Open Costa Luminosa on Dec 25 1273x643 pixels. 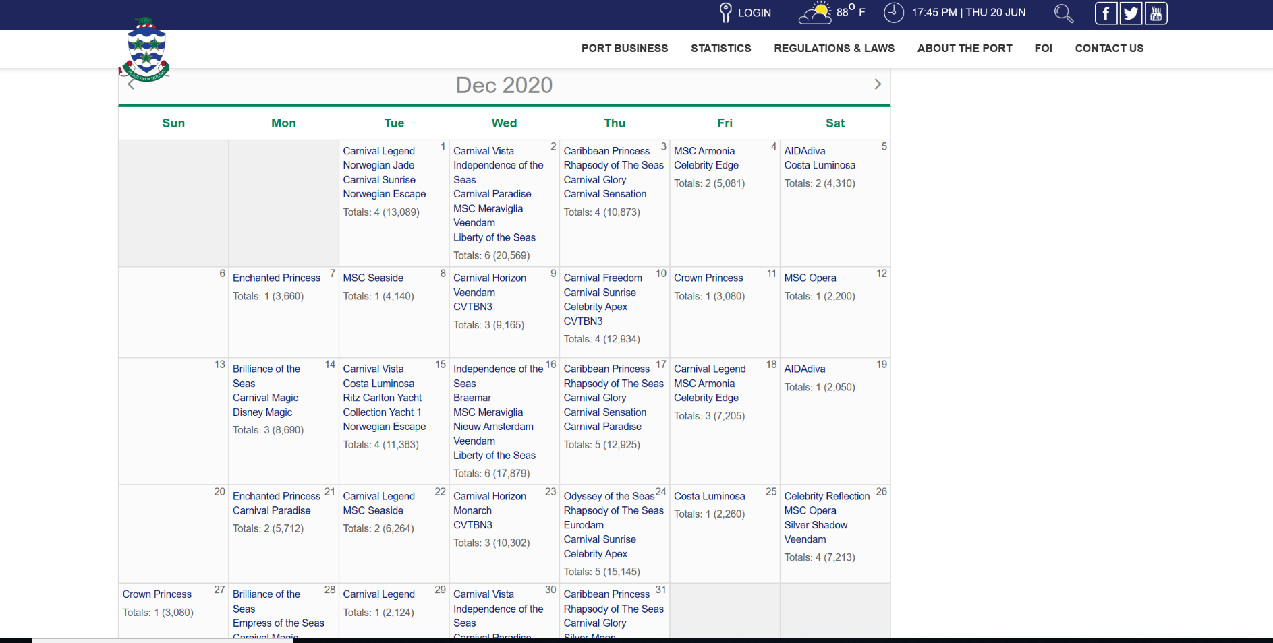pyautogui.click(x=710, y=496)
